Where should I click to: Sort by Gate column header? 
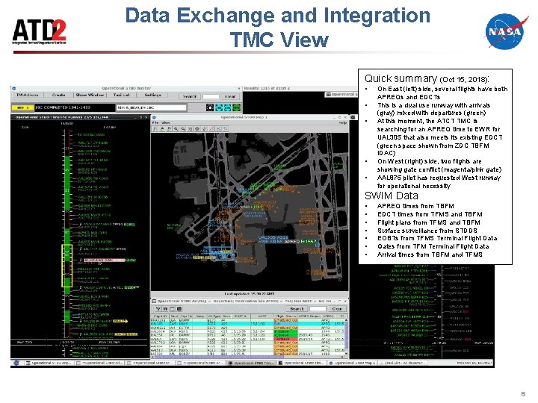click(226, 316)
